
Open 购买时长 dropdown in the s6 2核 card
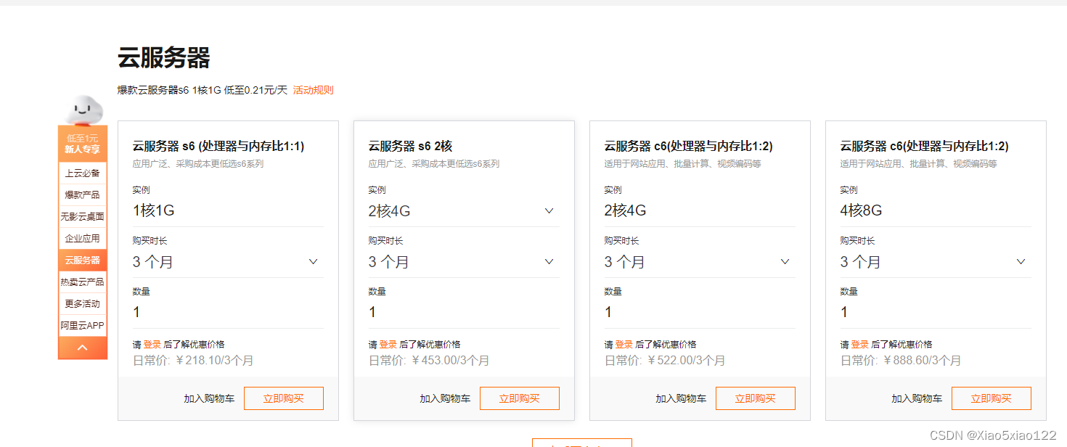(x=464, y=262)
